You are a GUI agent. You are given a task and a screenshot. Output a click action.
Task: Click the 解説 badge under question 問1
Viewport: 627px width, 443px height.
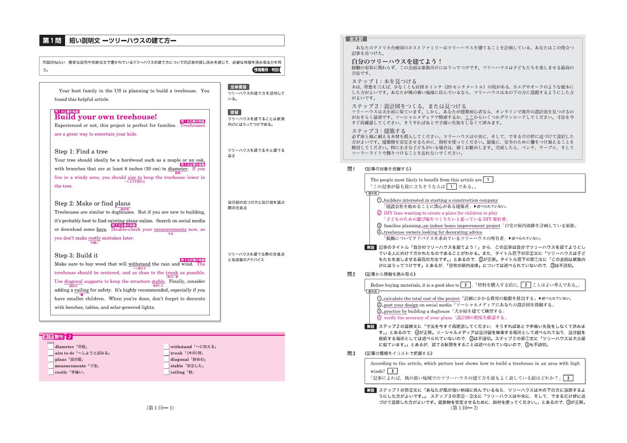(x=370, y=247)
